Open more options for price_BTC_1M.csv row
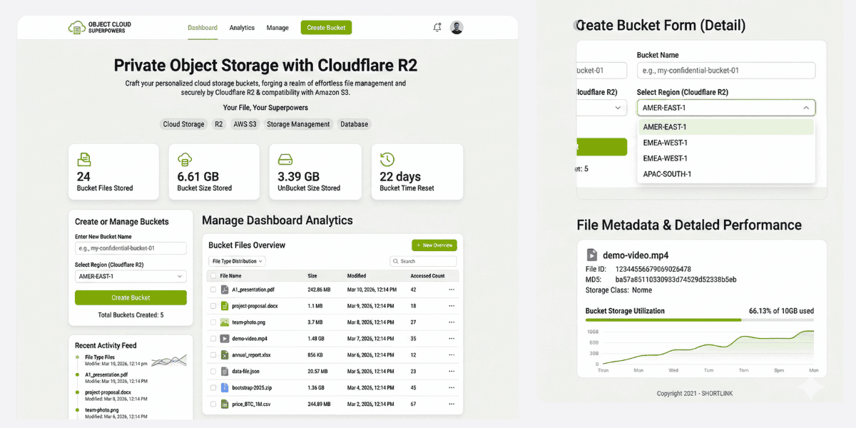 451,404
